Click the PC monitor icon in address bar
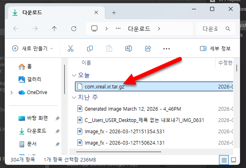Viewport: 246px width, 168px height. point(94,28)
